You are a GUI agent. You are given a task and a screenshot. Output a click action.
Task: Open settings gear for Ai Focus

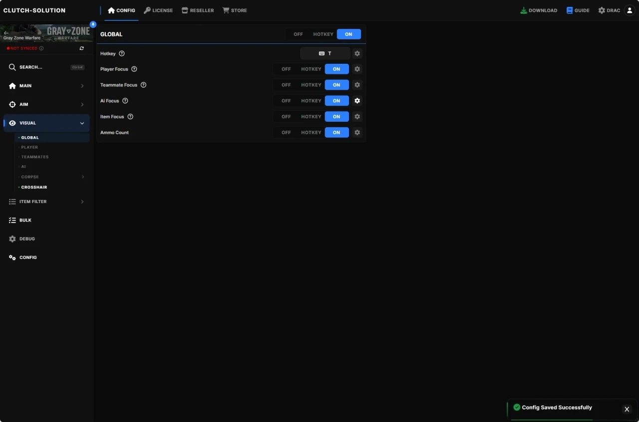pos(357,101)
